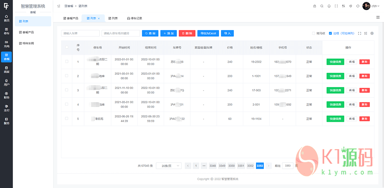Click the refresh icon in top header
The height and width of the screenshot is (188, 384).
(358, 6)
